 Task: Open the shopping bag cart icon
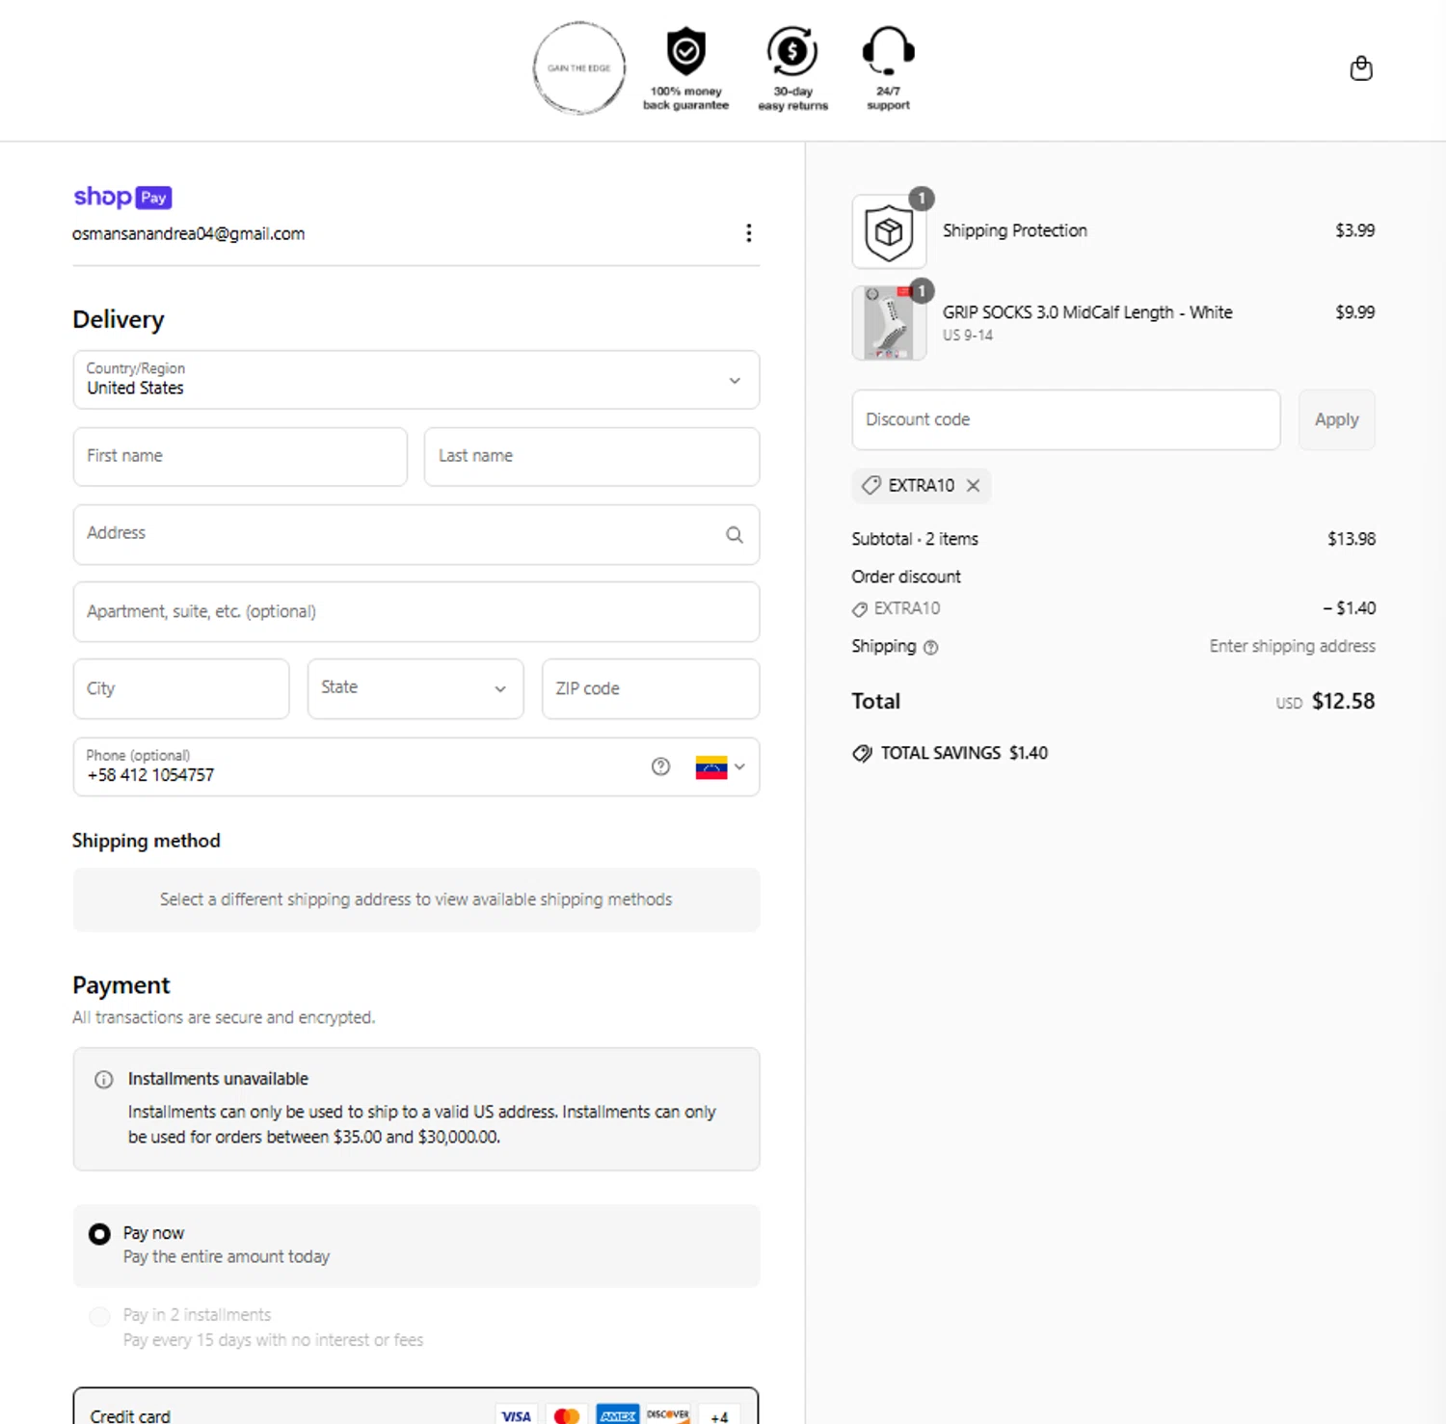pyautogui.click(x=1360, y=68)
